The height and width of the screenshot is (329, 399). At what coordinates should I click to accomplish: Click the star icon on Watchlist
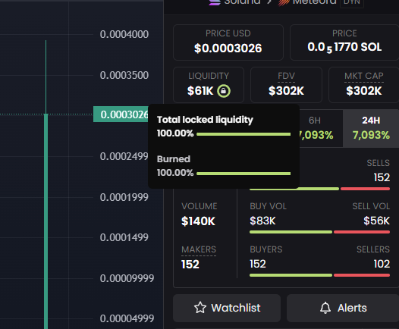200,308
